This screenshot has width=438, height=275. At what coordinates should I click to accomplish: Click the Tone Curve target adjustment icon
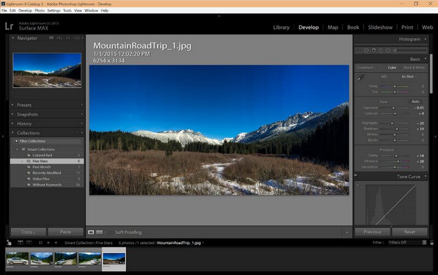[358, 185]
